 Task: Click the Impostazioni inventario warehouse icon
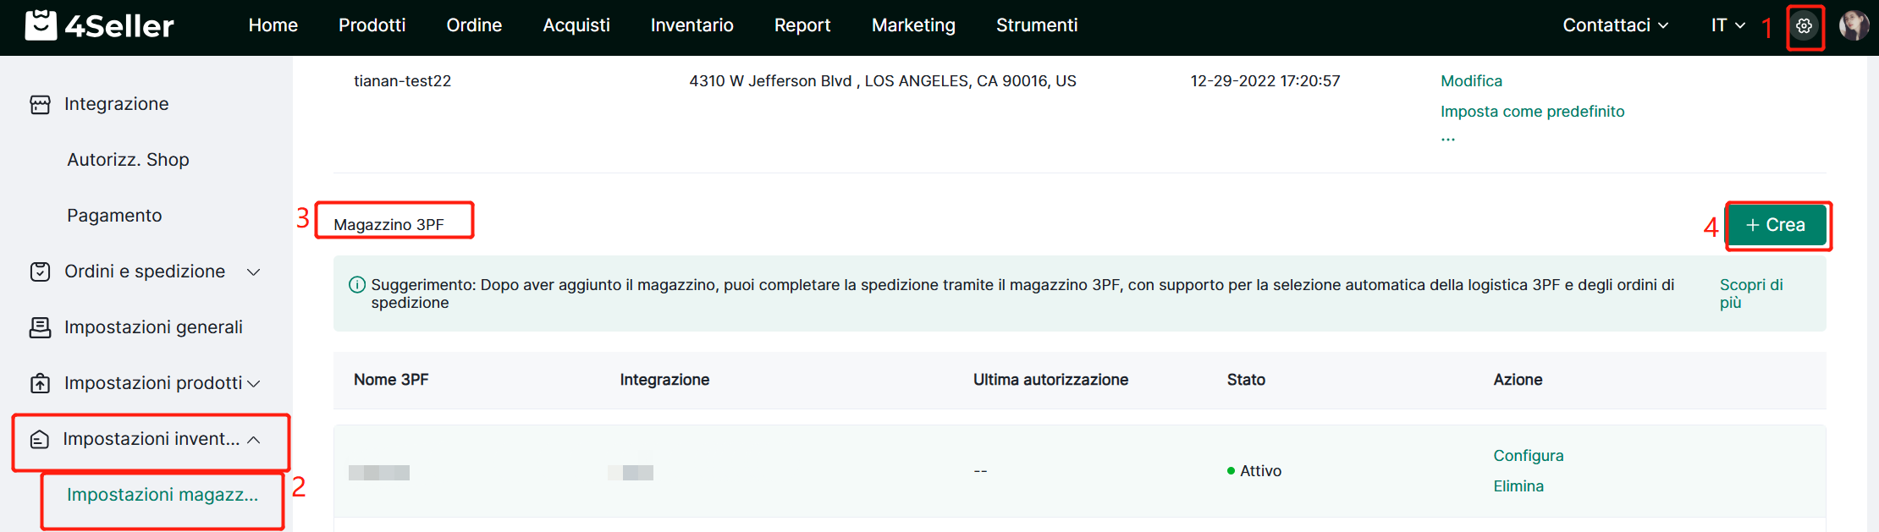pyautogui.click(x=40, y=439)
